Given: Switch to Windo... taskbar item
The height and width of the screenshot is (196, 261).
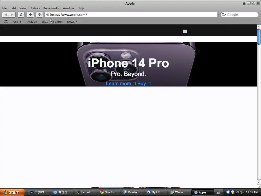Looking at the screenshot, I should coord(179,192).
